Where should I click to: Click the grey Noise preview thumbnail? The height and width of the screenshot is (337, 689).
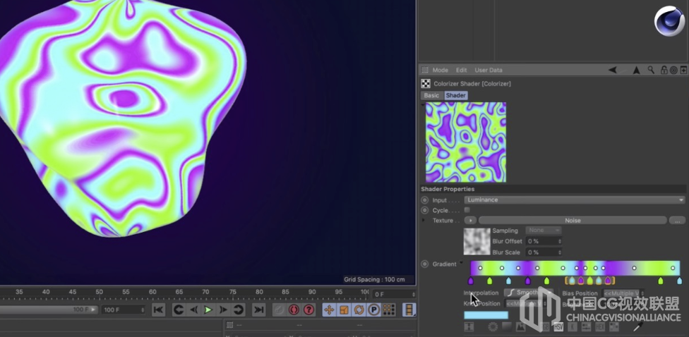(x=477, y=241)
